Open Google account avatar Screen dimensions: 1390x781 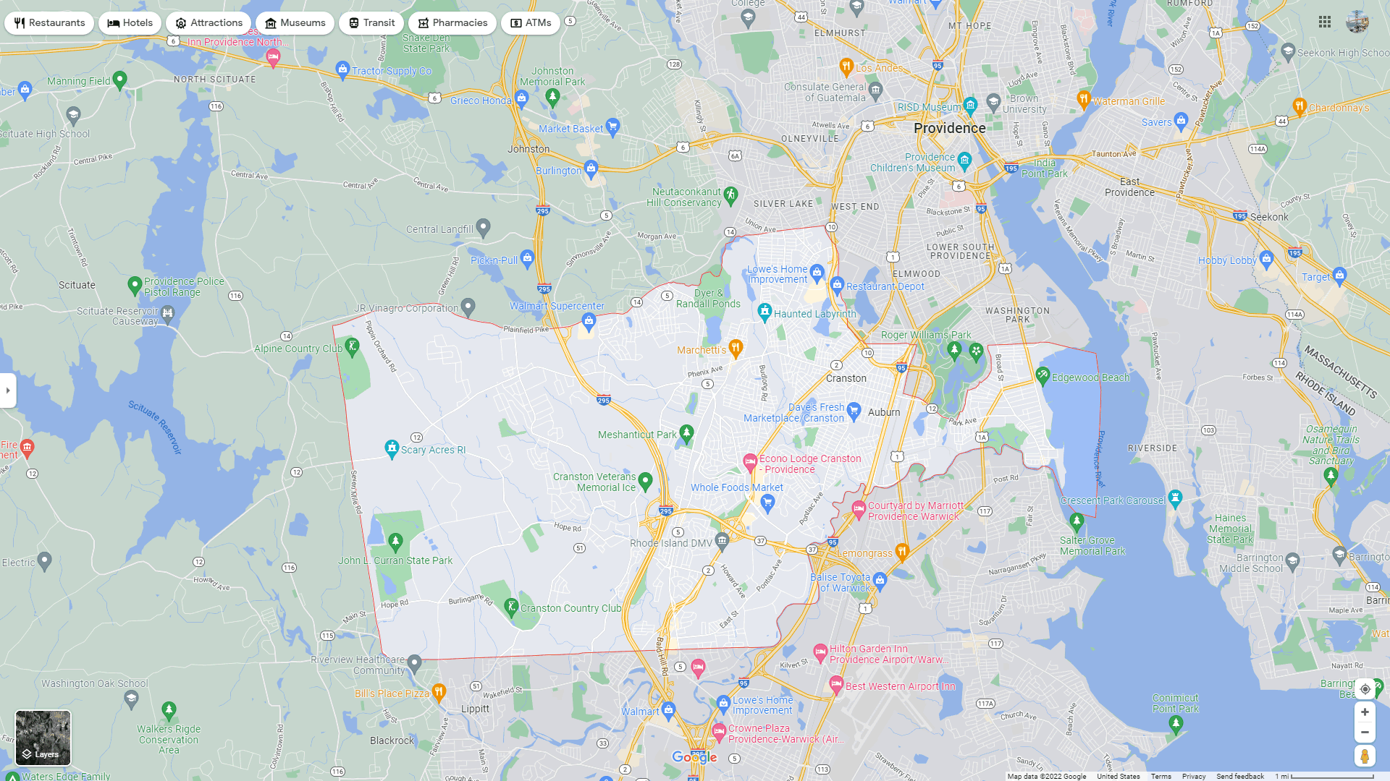click(x=1357, y=22)
